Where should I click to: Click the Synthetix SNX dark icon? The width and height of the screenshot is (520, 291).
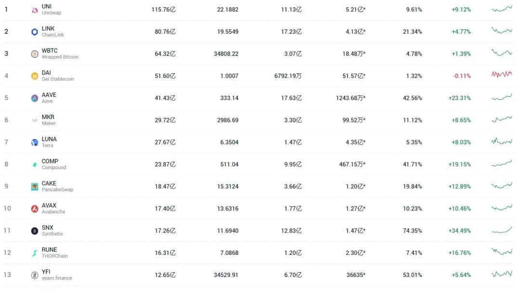(x=35, y=231)
